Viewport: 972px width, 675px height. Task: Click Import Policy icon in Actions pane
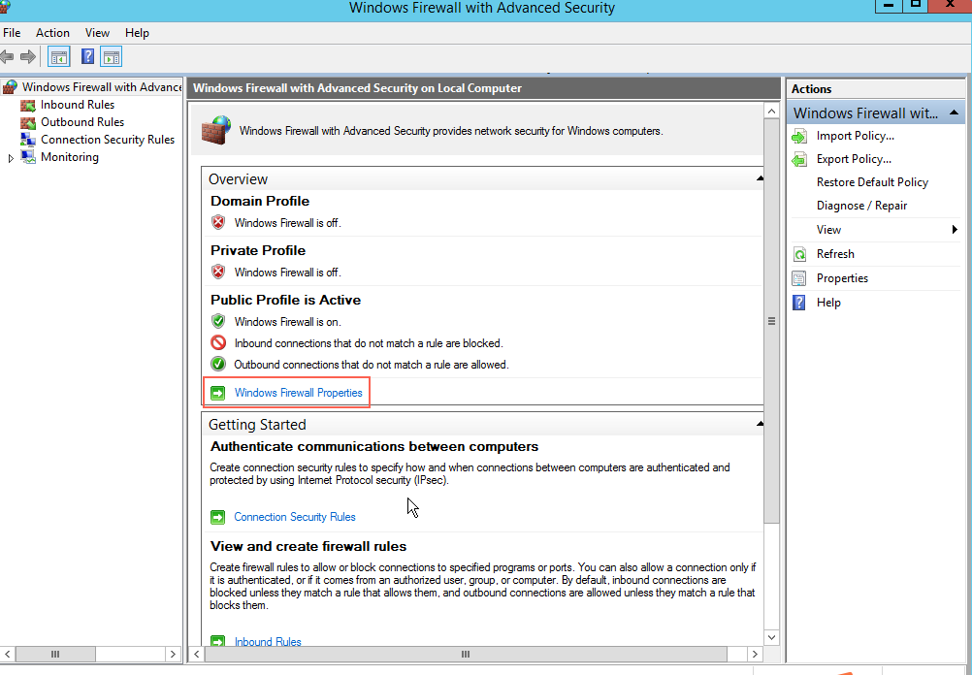coord(799,137)
